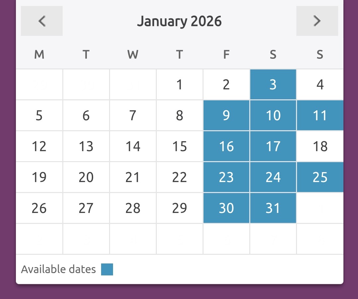Pick available date January 24
This screenshot has height=299, width=358.
click(273, 177)
